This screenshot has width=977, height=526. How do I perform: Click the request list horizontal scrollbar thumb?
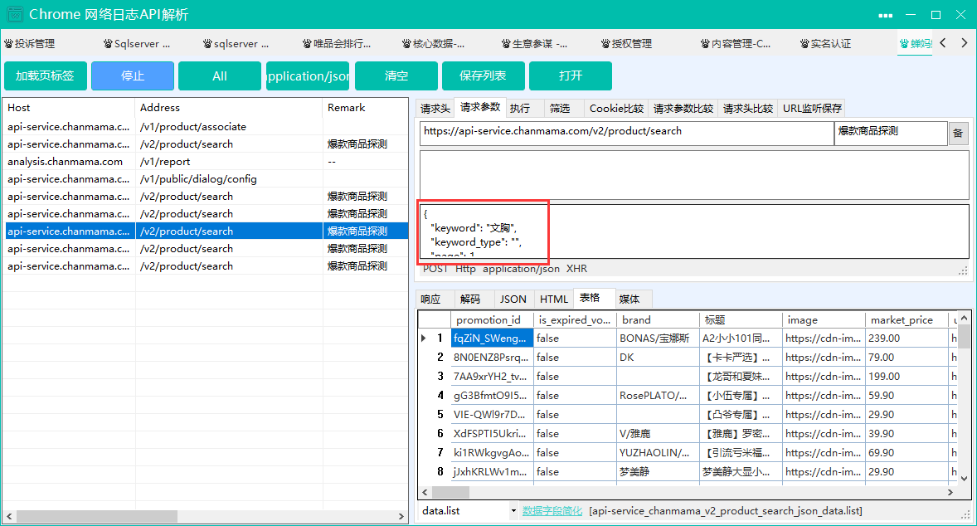(x=96, y=517)
